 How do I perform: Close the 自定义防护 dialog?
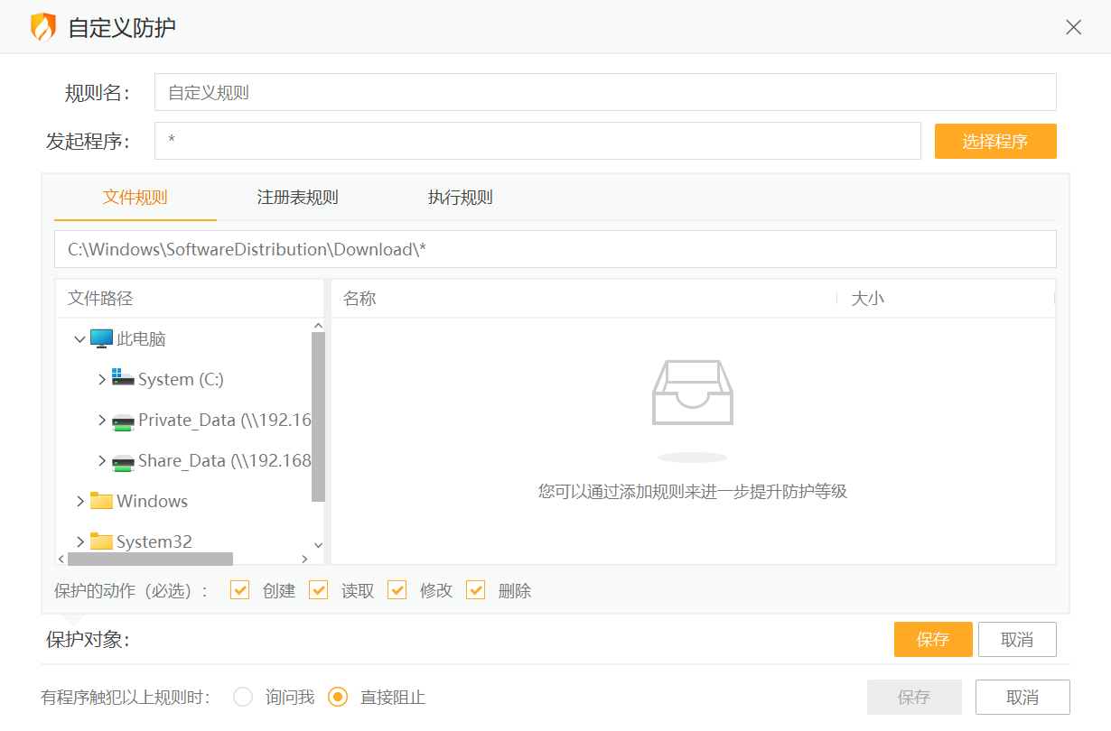click(x=1073, y=27)
